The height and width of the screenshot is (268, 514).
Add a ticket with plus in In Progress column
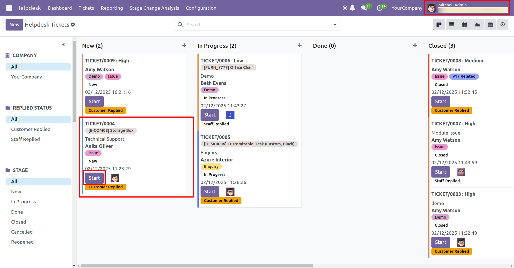(300, 45)
